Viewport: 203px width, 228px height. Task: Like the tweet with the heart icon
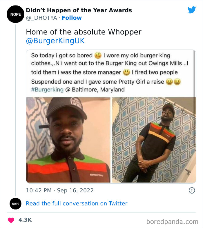point(11,220)
